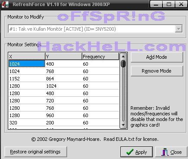
Task: Click the mode list scroll down arrow
Action: (x=123, y=125)
